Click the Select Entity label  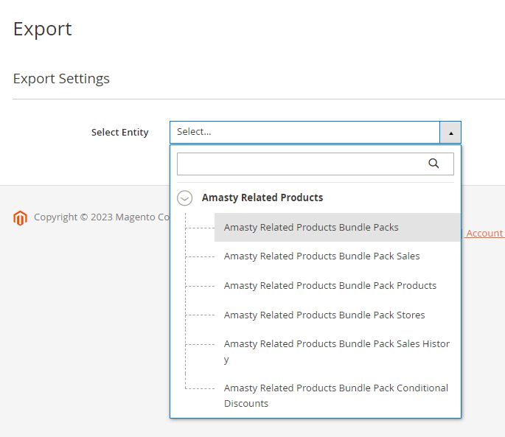click(120, 133)
